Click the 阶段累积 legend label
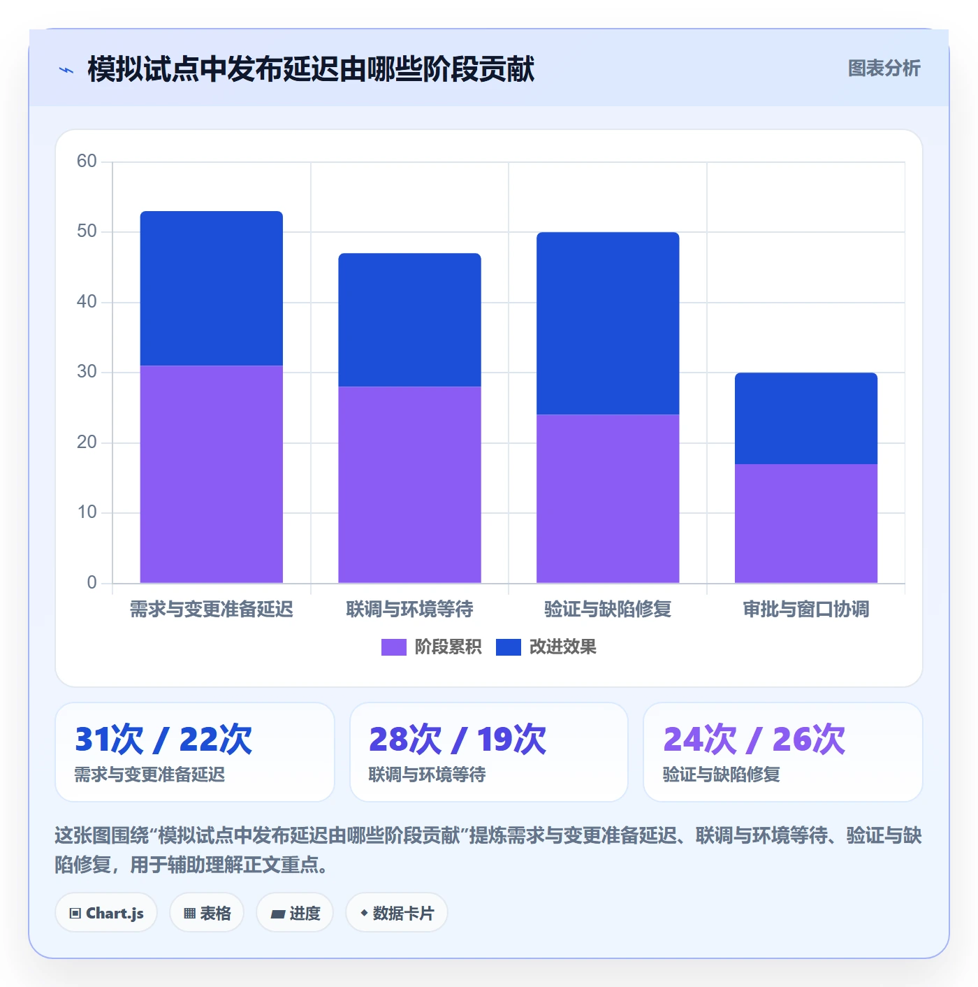Viewport: 978px width, 987px height. coord(448,647)
